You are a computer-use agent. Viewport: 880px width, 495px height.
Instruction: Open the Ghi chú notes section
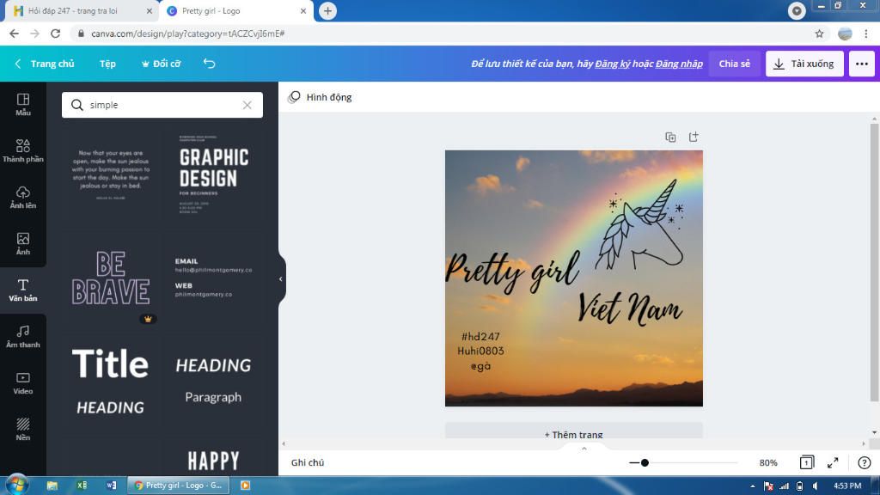point(308,463)
